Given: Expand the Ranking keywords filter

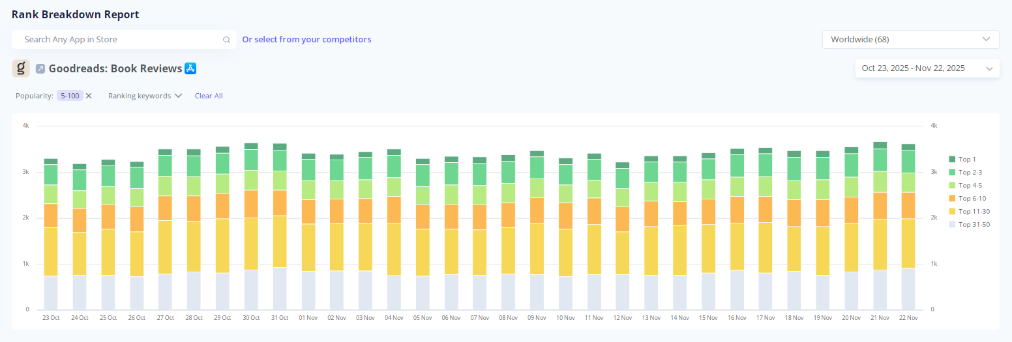Looking at the screenshot, I should pos(145,96).
